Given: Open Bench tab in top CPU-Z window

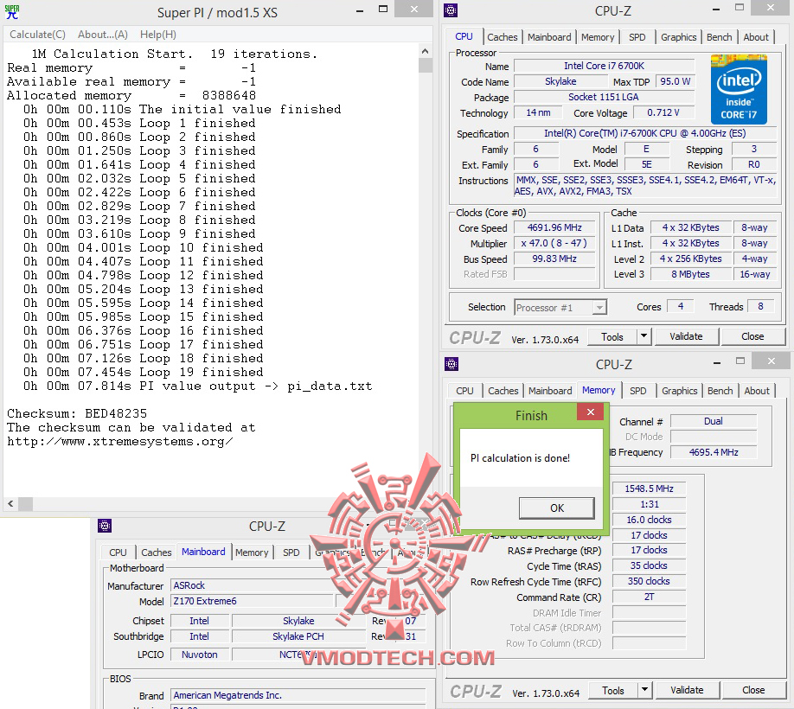Looking at the screenshot, I should click(719, 37).
